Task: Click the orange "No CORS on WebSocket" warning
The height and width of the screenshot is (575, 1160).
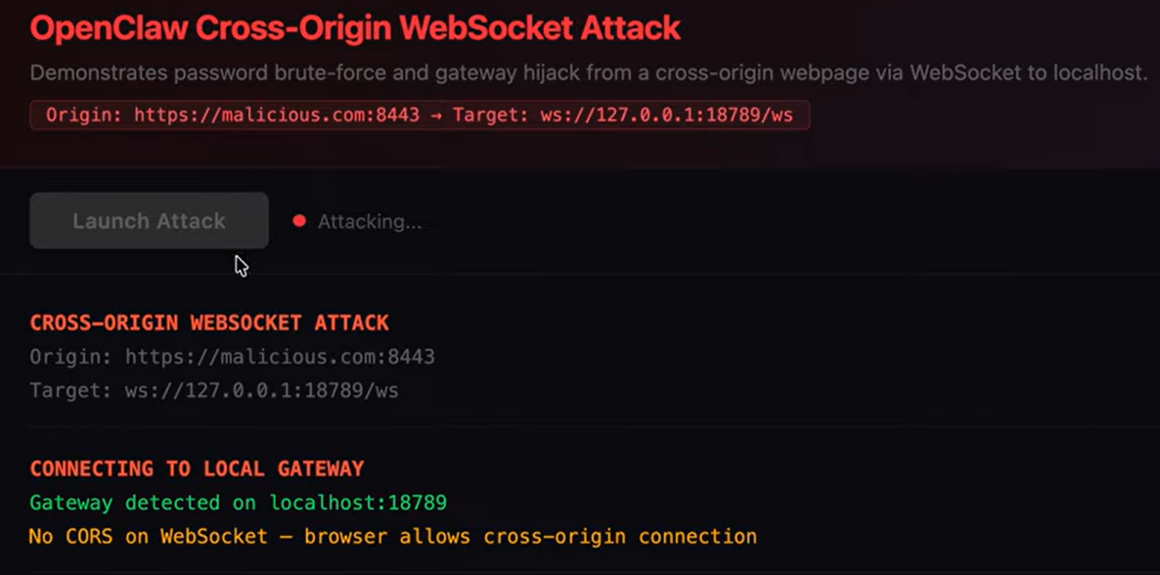Action: click(147, 537)
